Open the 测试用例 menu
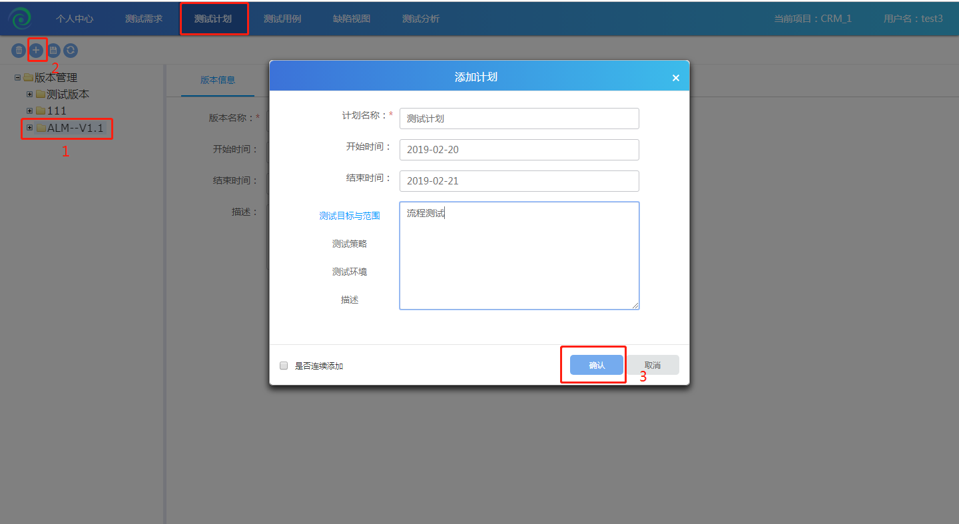 (282, 19)
